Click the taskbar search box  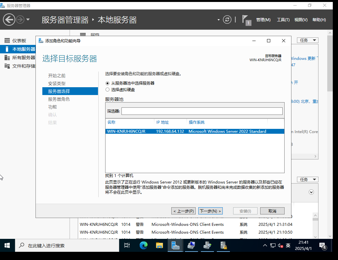coord(67,245)
